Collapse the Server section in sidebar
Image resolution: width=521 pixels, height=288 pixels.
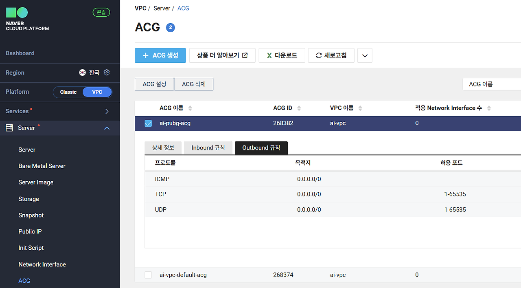[107, 128]
